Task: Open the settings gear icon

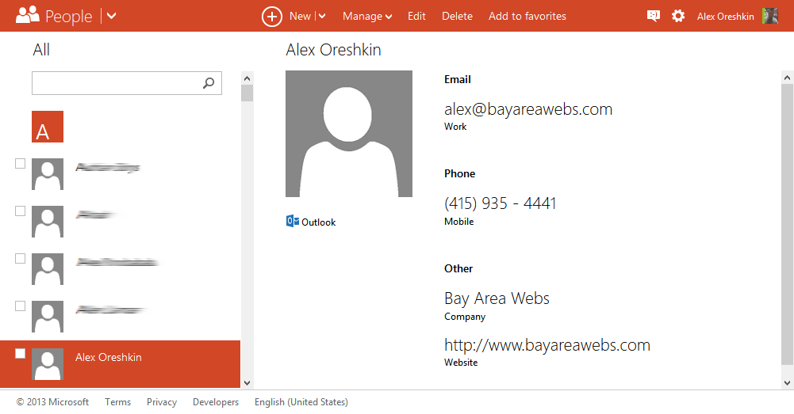Action: (x=678, y=16)
